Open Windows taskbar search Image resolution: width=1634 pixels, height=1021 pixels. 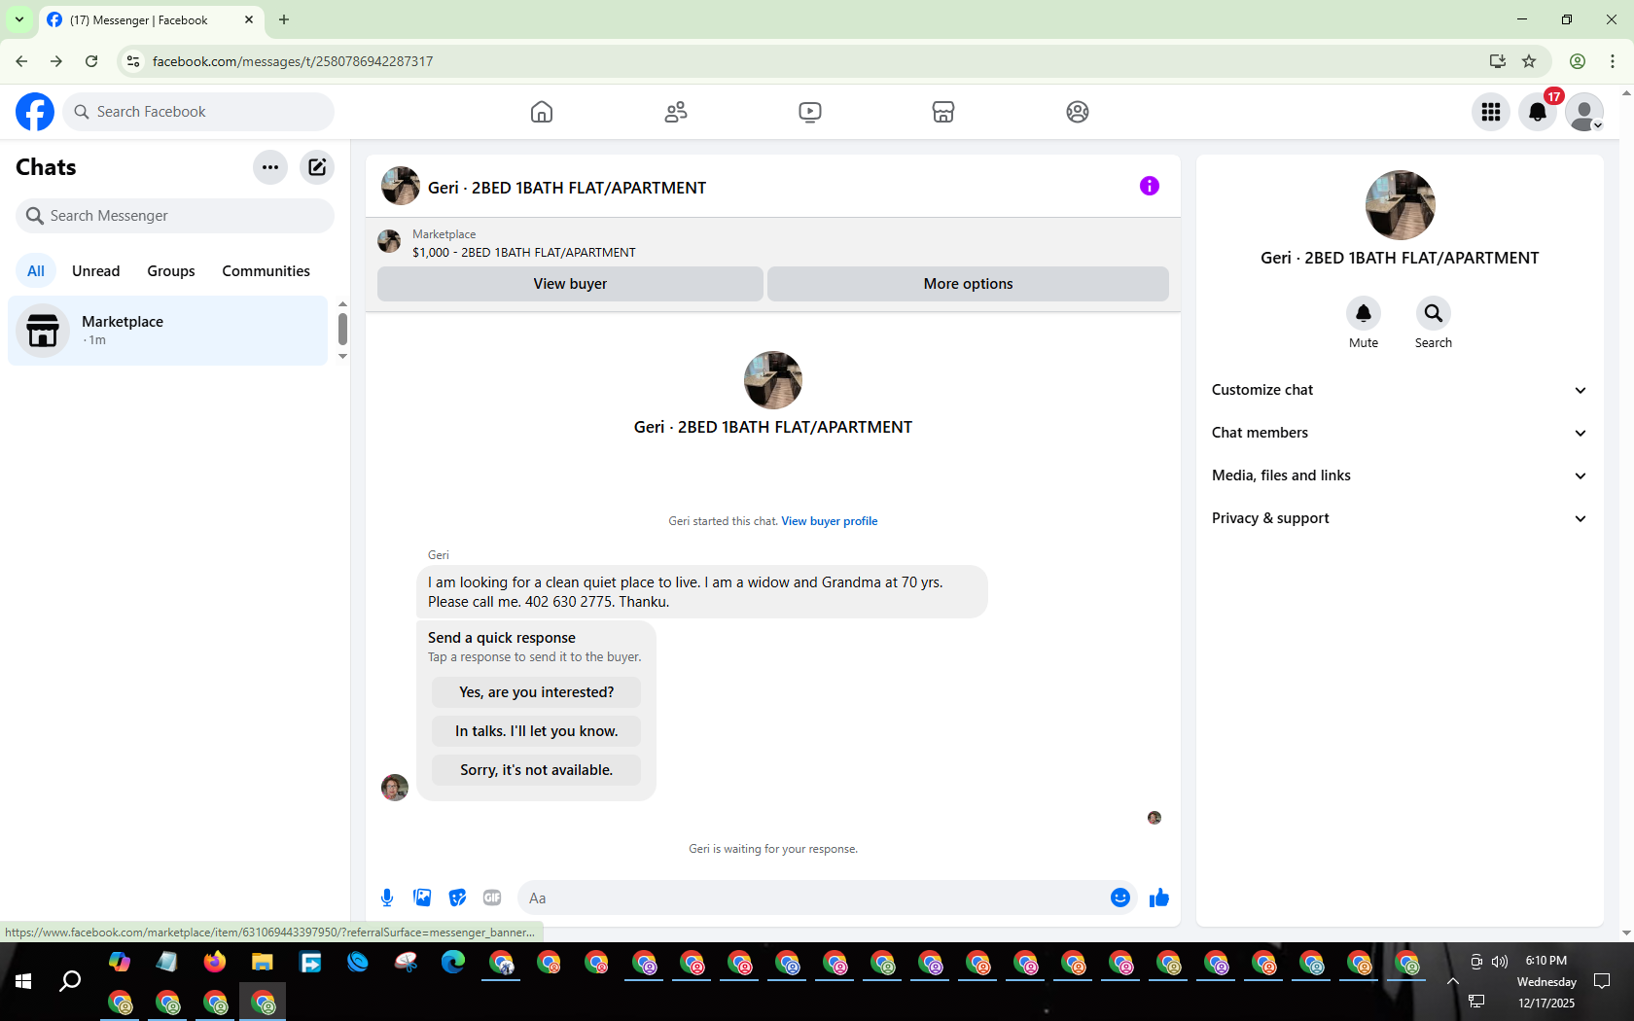70,982
